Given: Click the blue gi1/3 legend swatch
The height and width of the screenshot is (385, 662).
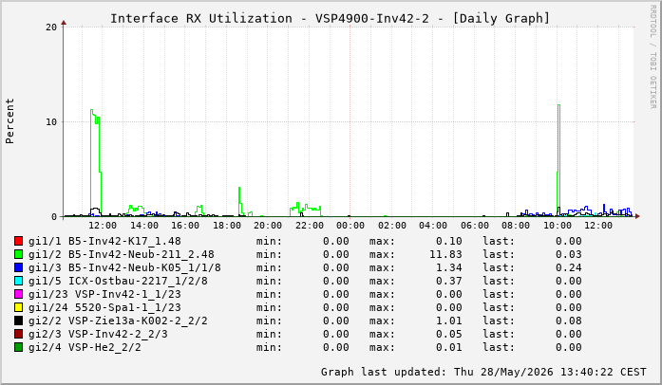Looking at the screenshot, I should [18, 267].
